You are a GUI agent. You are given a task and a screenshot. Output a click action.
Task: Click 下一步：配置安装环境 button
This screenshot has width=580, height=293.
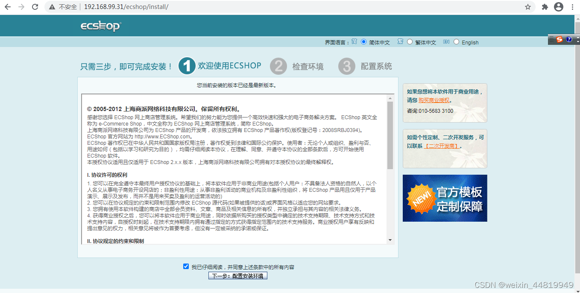[x=238, y=276]
